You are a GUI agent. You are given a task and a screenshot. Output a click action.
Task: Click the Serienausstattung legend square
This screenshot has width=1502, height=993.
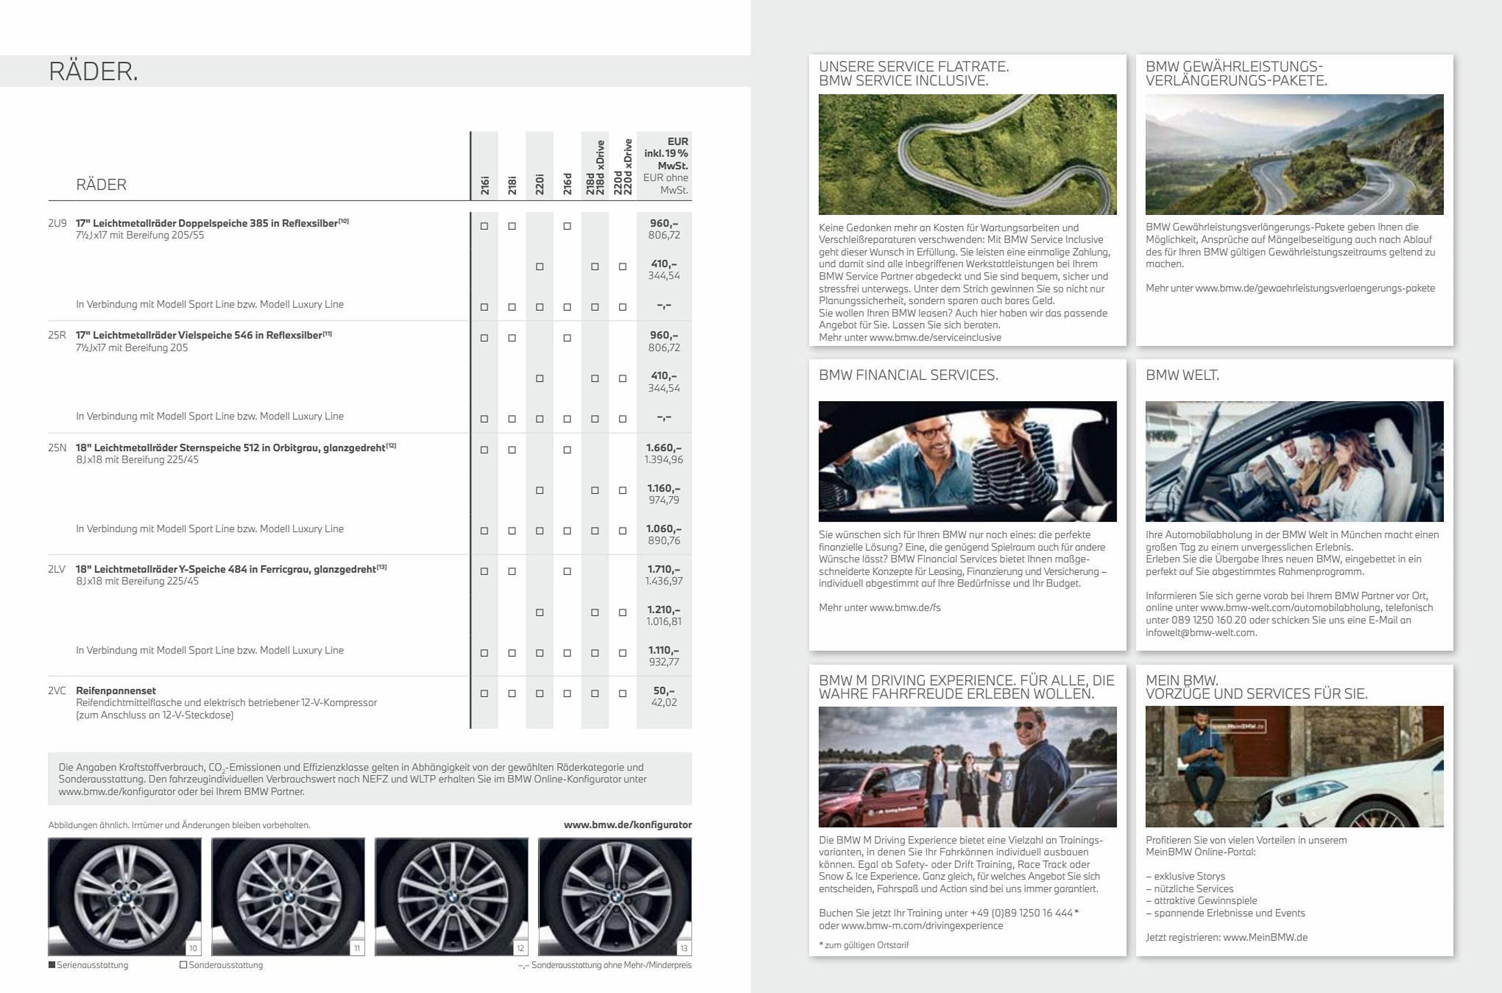point(52,965)
